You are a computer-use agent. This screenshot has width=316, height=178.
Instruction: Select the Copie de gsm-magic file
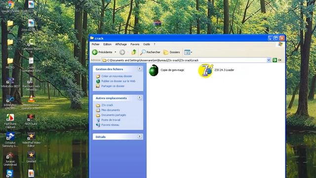tap(154, 70)
